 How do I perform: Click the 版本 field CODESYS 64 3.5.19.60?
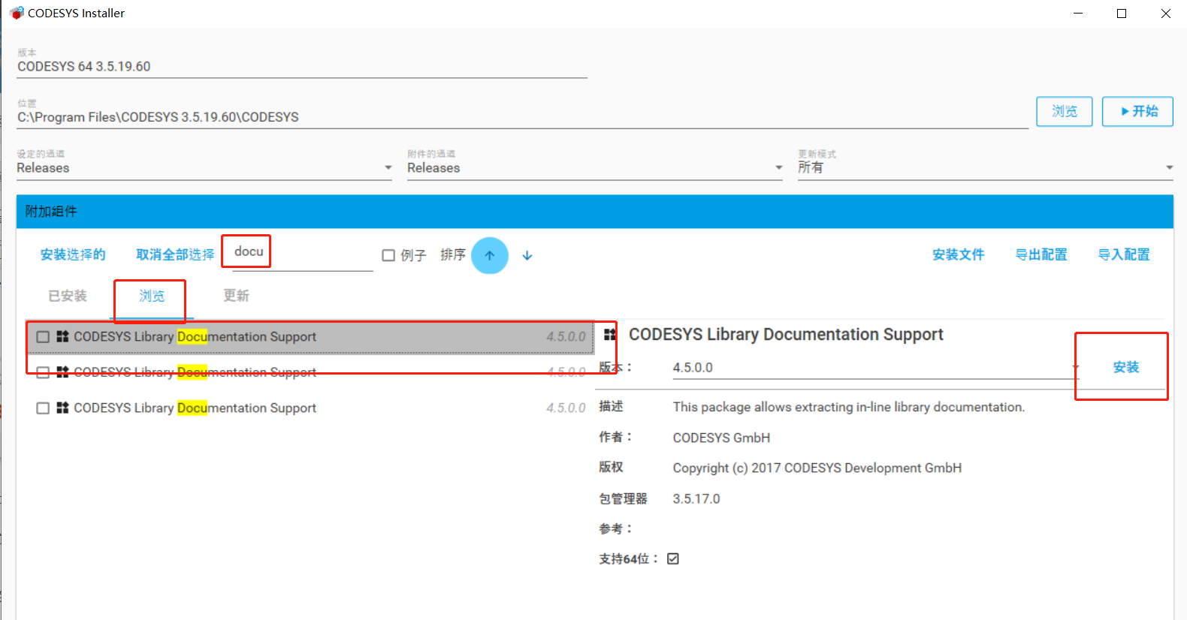click(x=302, y=67)
